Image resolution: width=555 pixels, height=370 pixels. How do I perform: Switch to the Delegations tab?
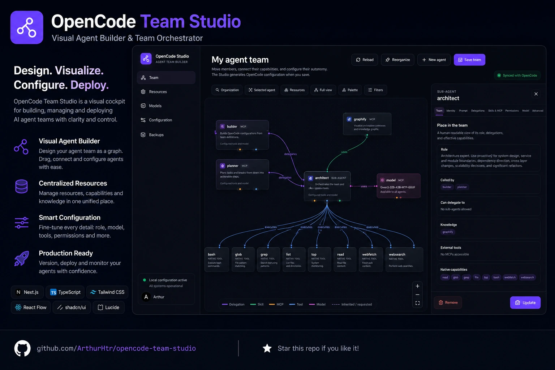(478, 111)
